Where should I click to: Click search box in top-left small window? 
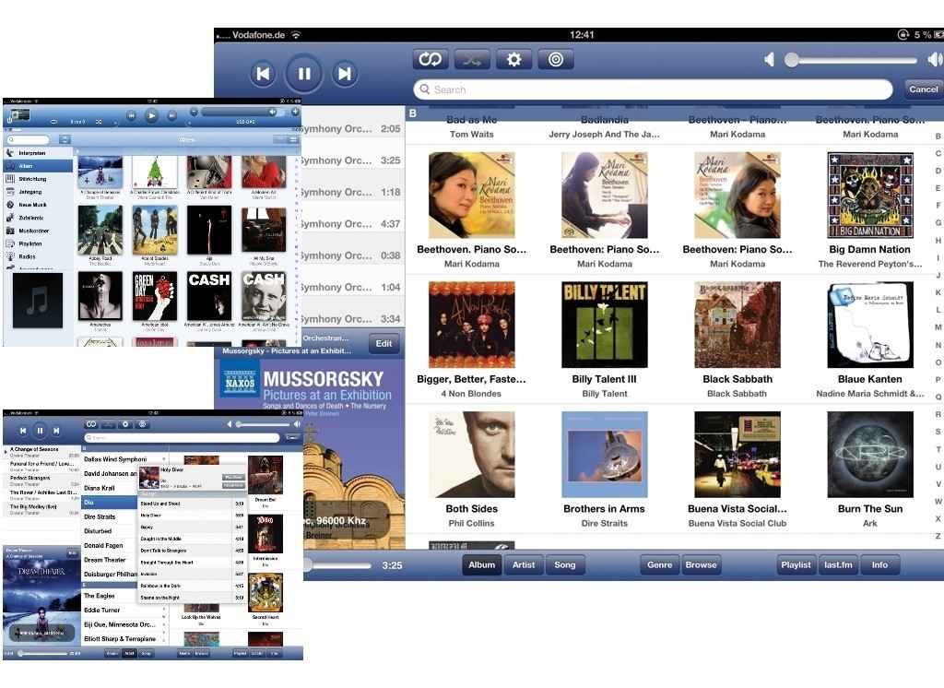coord(30,140)
